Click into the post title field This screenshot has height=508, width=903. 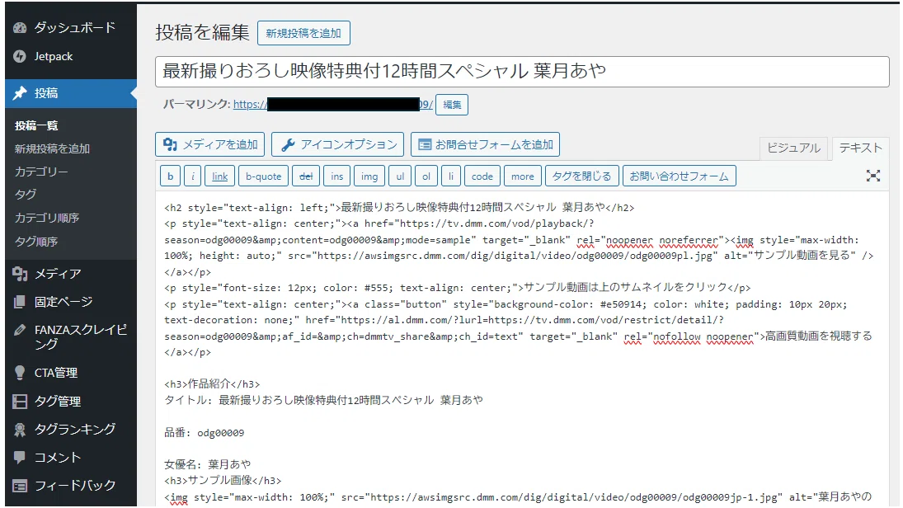522,72
